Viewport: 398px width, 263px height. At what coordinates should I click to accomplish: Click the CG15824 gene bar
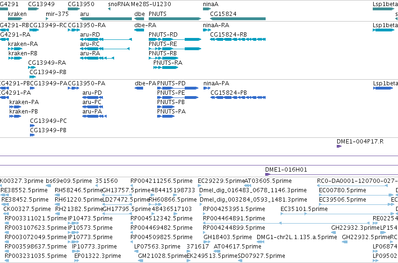[238, 19]
